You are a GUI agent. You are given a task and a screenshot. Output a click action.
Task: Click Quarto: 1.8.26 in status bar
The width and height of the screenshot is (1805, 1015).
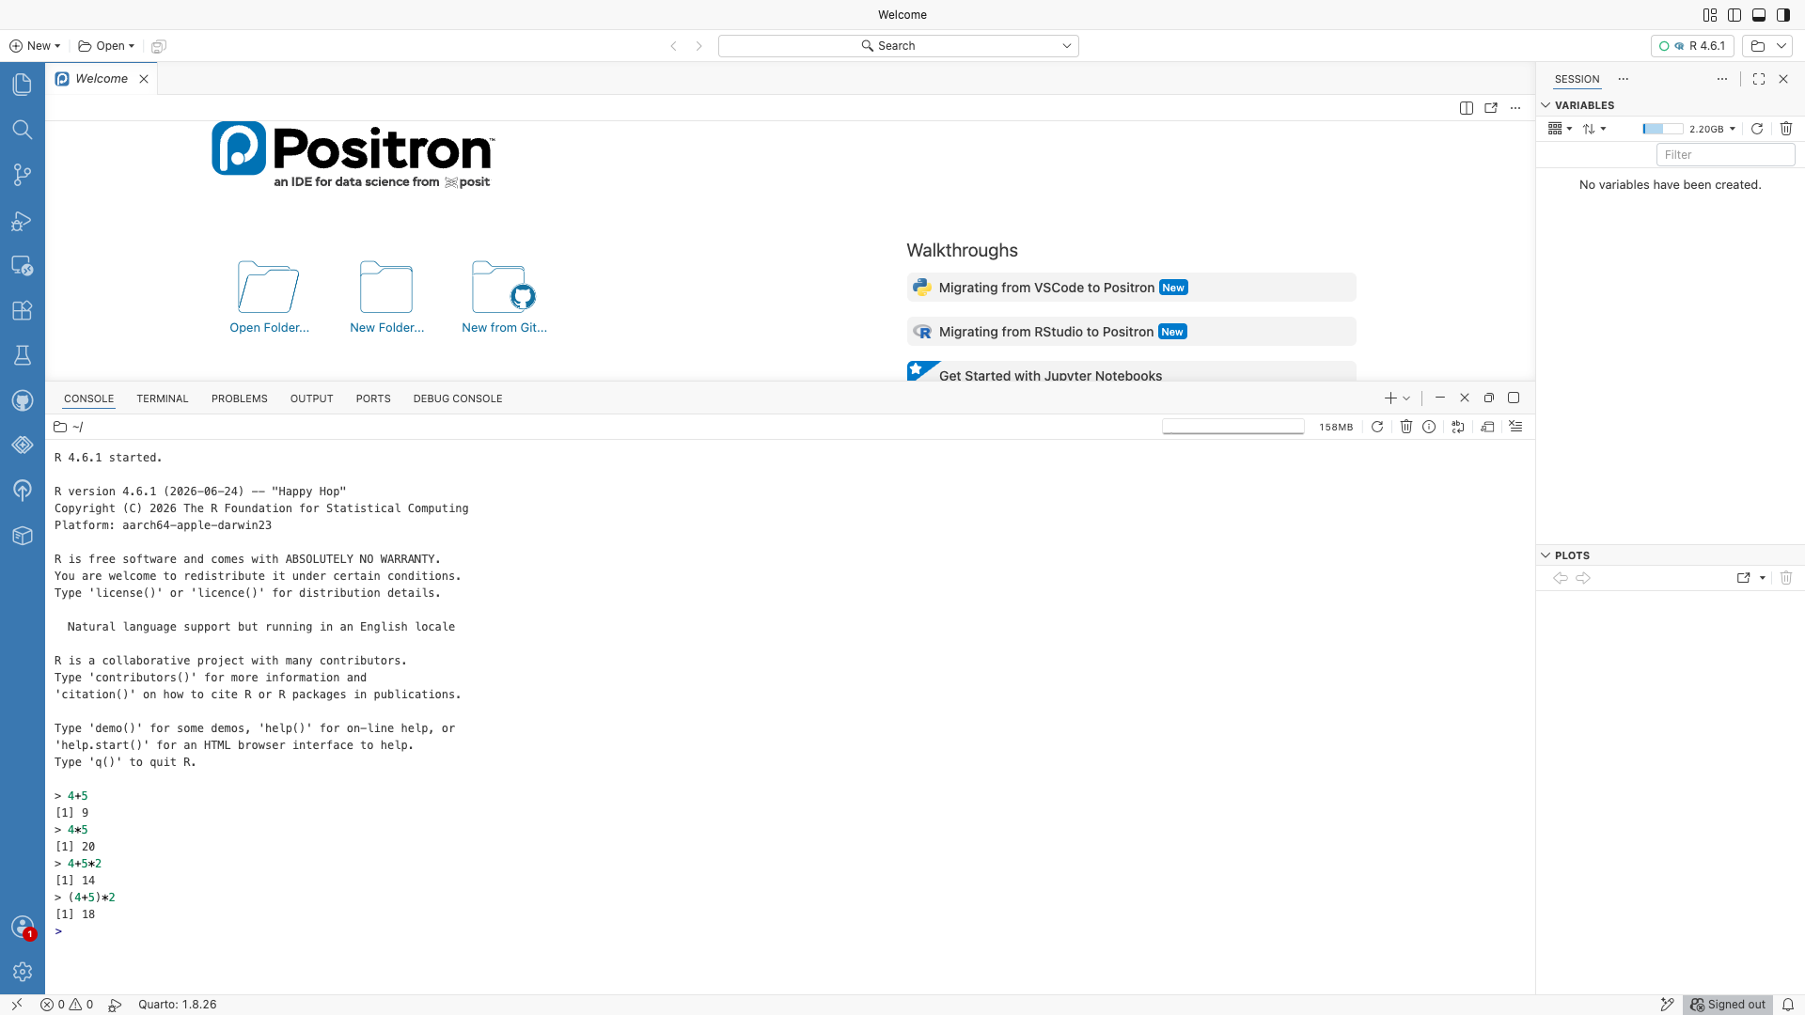(178, 1005)
